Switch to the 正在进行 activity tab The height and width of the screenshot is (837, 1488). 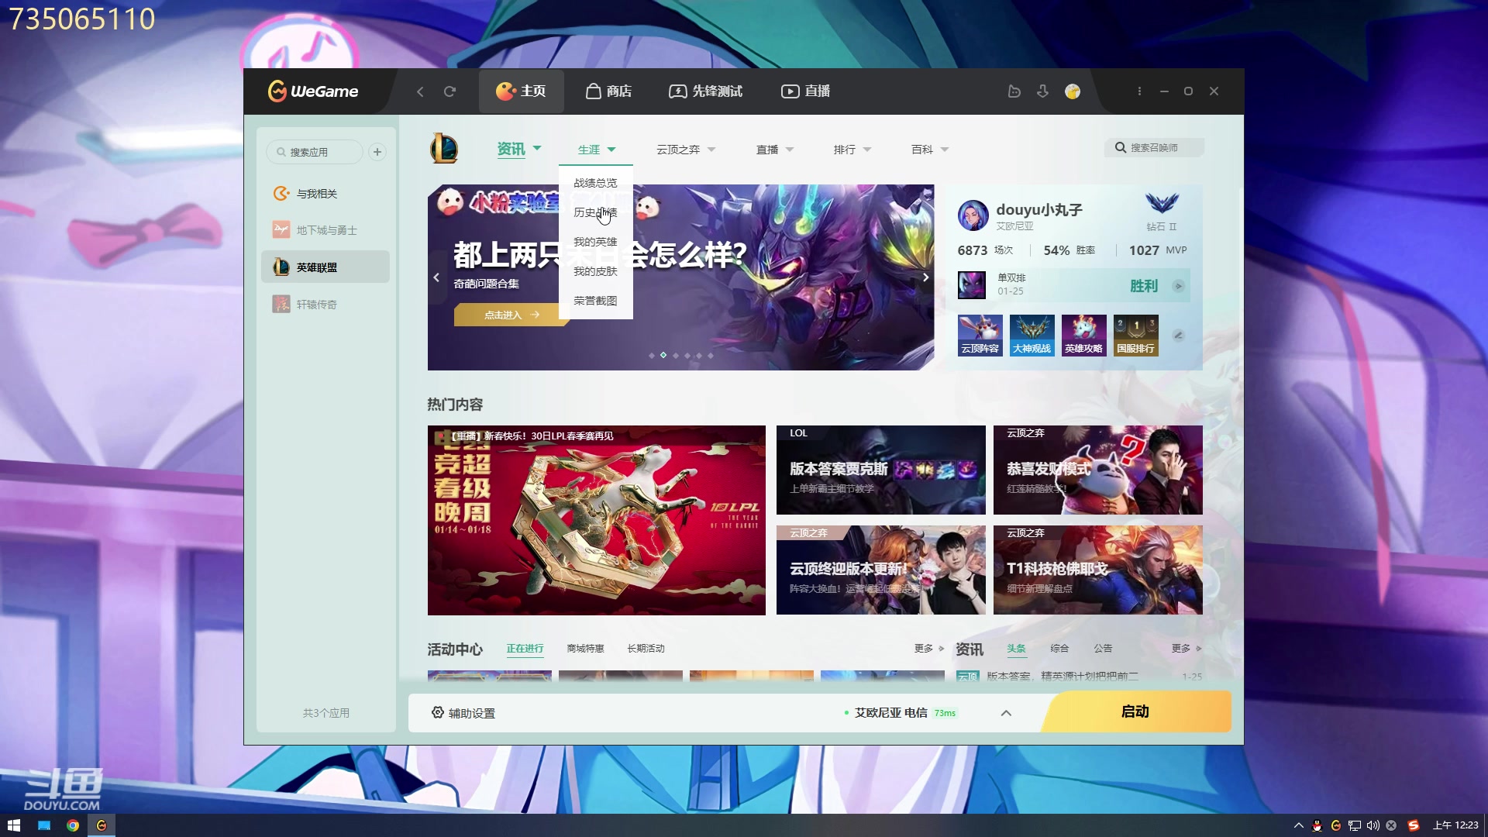tap(525, 649)
